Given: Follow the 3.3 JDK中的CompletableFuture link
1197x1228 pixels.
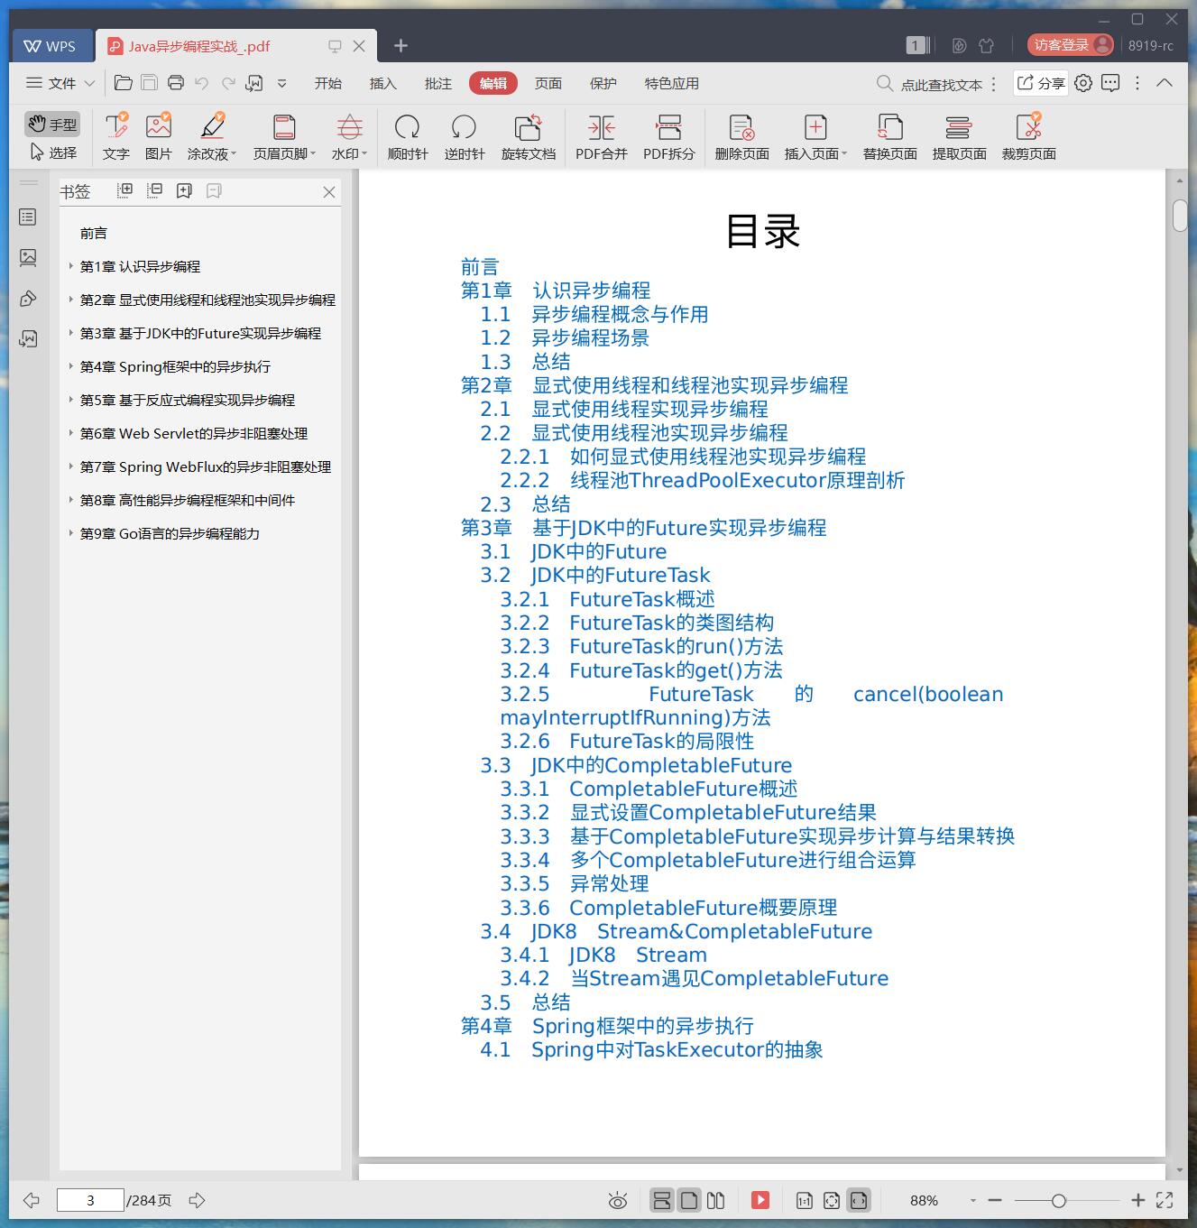Looking at the screenshot, I should tap(636, 765).
